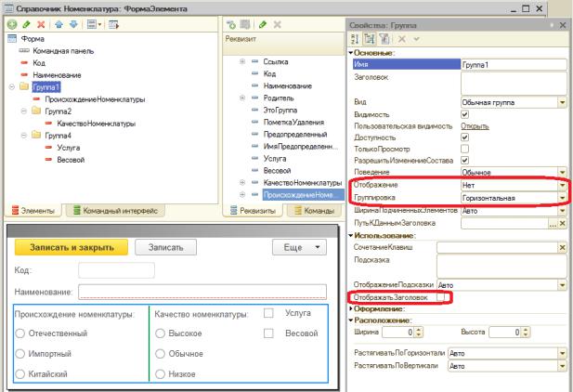
Task: Open the Еще menu button
Action: [x=299, y=248]
